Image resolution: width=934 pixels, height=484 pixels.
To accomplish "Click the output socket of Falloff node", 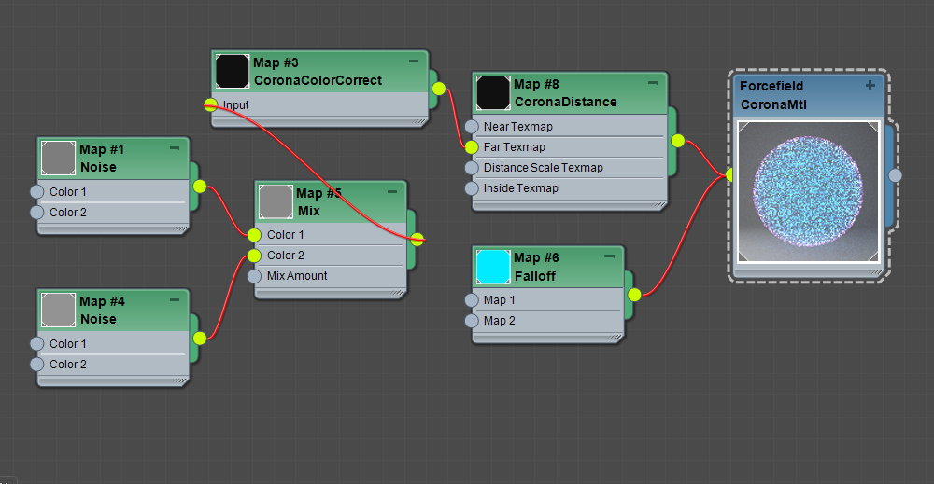I will (x=634, y=295).
